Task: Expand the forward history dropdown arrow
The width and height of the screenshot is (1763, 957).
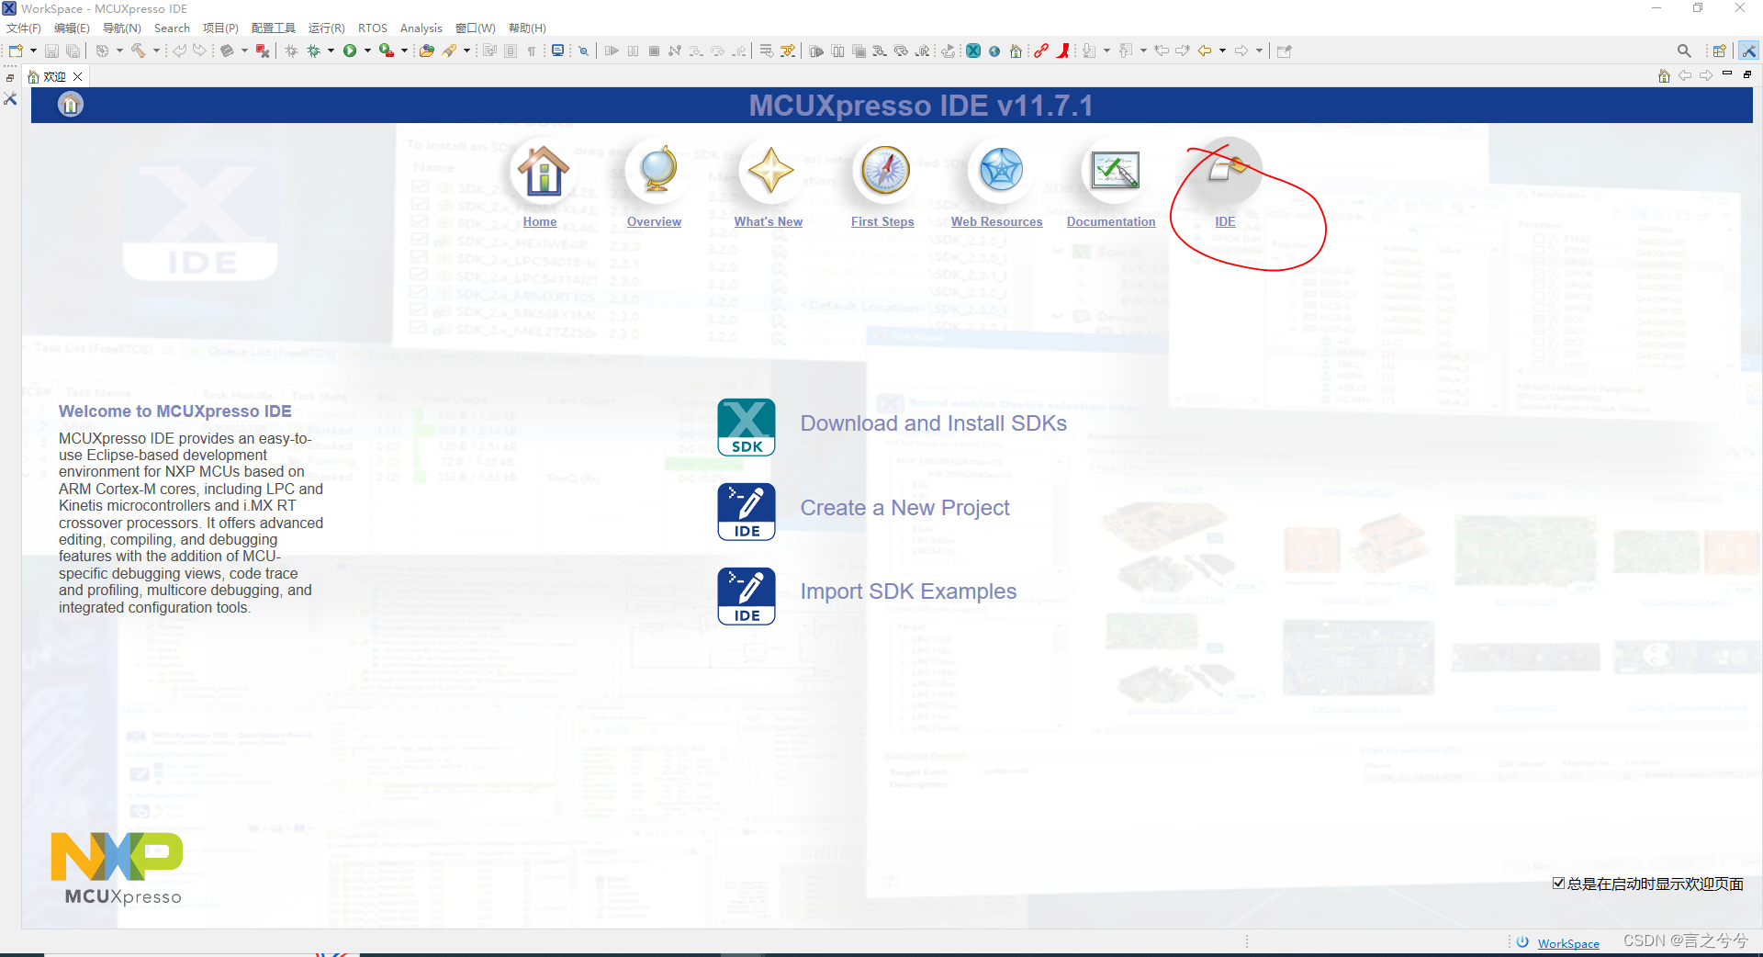Action: 1259,51
